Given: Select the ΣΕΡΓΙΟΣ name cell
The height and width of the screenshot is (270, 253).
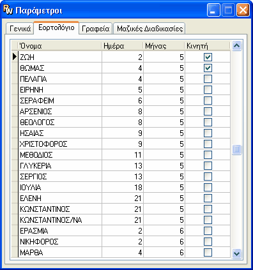Looking at the screenshot, I should click(x=60, y=176).
